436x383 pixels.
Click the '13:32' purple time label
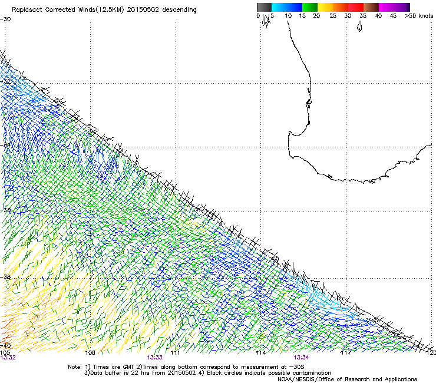(8, 358)
